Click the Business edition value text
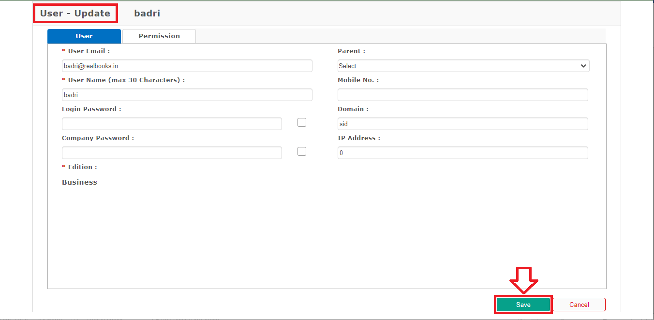 79,182
